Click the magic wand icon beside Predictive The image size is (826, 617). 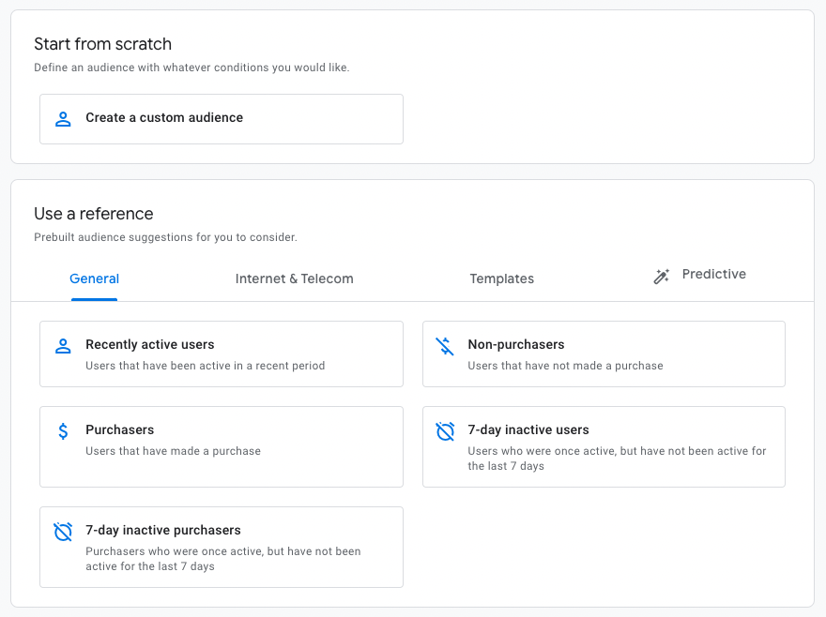click(x=662, y=277)
